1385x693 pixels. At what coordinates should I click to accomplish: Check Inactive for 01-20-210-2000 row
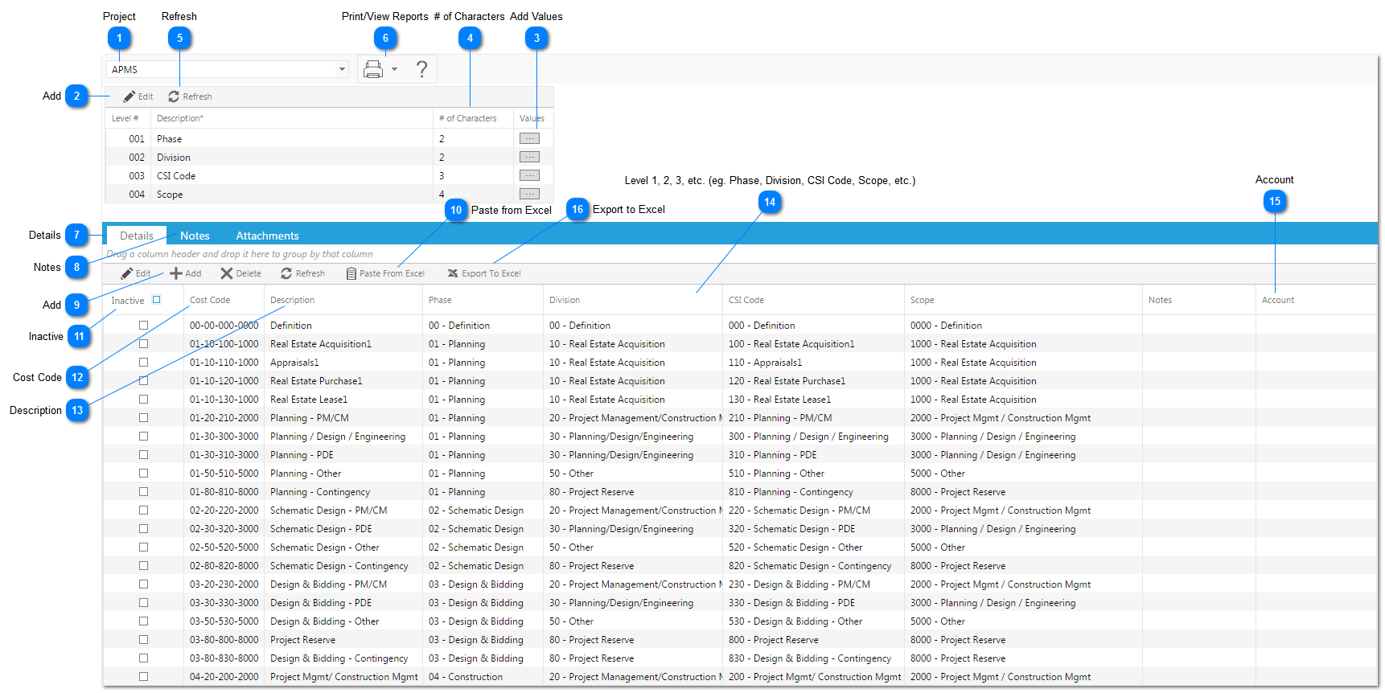143,418
